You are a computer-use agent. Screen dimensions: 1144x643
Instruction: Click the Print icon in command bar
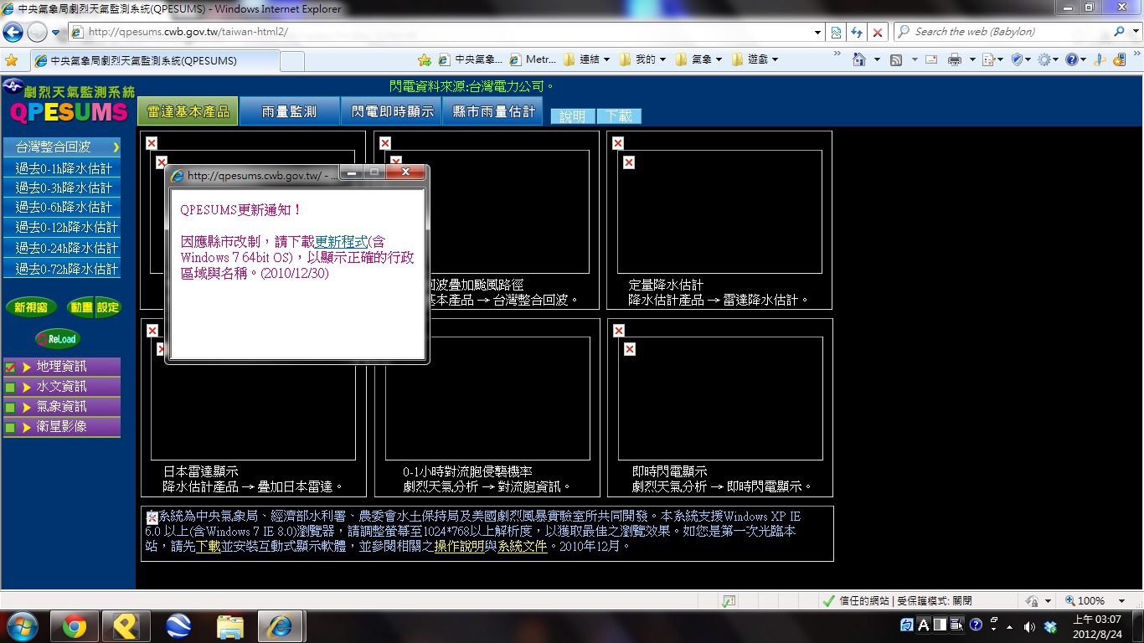click(x=954, y=60)
